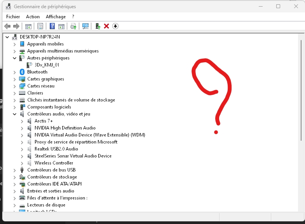Select NVIDIA High Definition Audio device
The height and width of the screenshot is (224, 305).
[64, 128]
